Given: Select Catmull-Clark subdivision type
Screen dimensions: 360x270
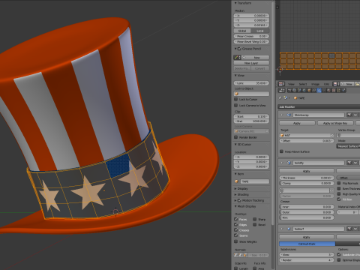Looking at the screenshot, I should (x=307, y=244).
